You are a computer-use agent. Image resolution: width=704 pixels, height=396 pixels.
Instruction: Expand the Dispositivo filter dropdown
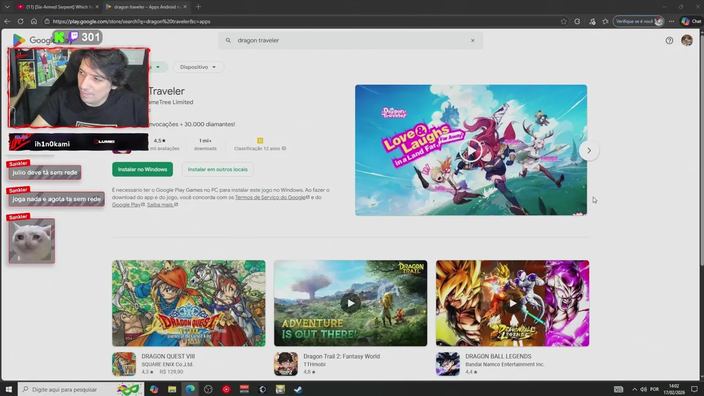(198, 67)
